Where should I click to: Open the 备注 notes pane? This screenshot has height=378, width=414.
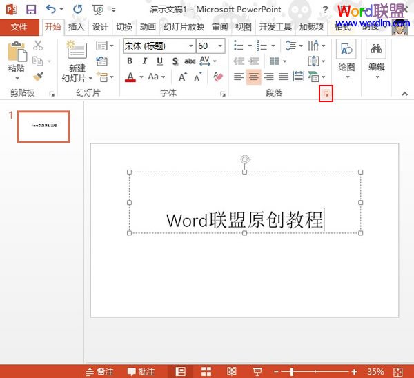99,372
